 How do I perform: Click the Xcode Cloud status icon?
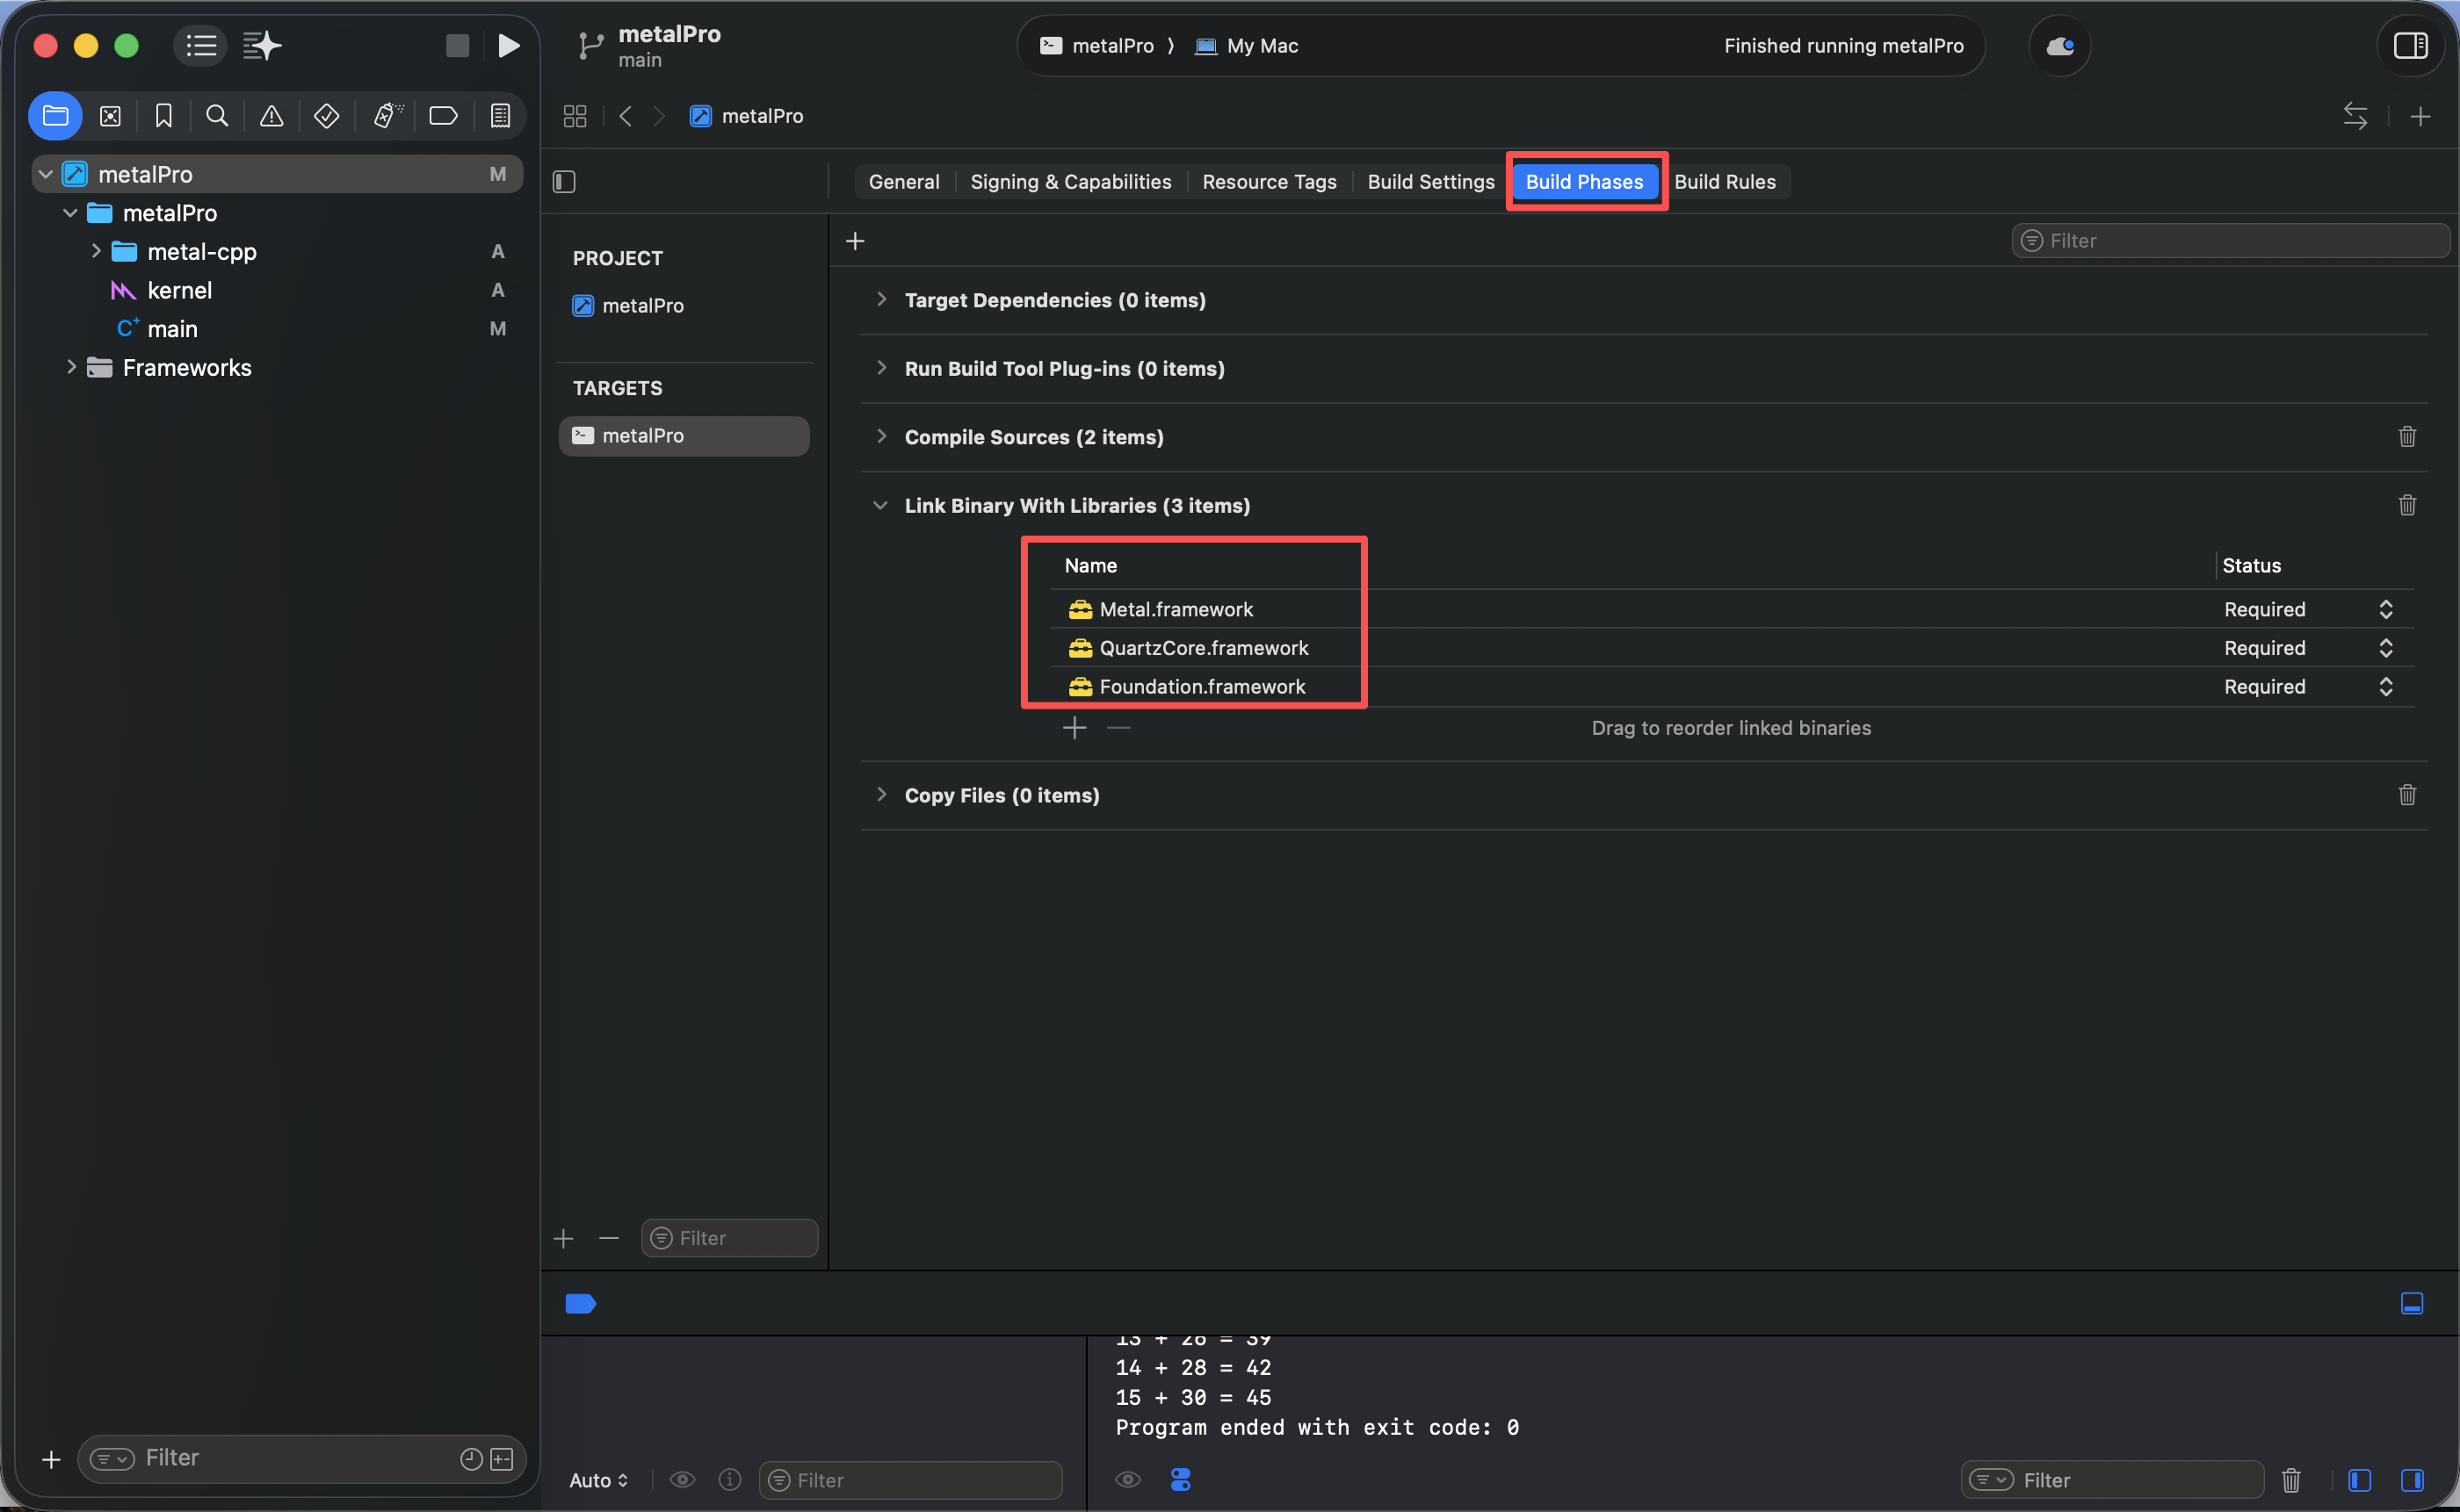2060,46
